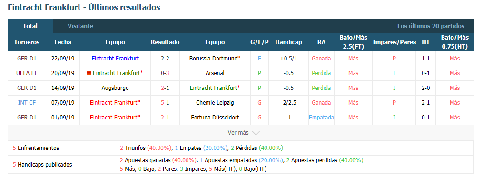Viewport: 483px width, 179px height.
Task: Select the Augsburgo team name
Action: click(115, 88)
